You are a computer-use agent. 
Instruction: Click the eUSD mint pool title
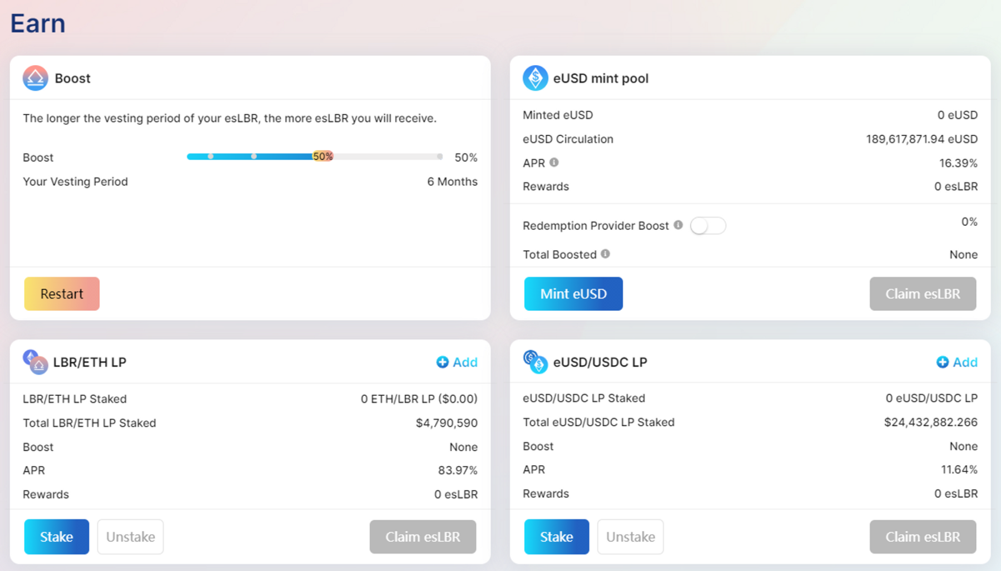pos(601,78)
